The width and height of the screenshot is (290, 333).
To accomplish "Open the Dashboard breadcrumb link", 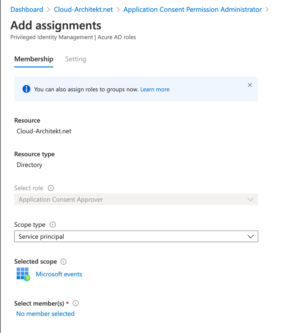I will (x=27, y=10).
